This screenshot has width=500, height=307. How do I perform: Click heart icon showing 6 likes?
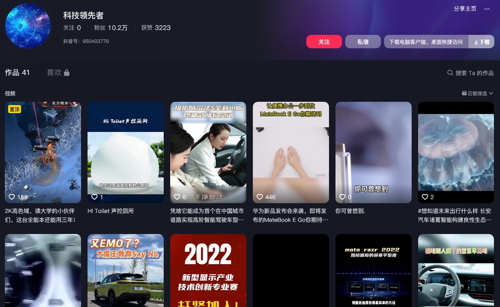(x=177, y=197)
